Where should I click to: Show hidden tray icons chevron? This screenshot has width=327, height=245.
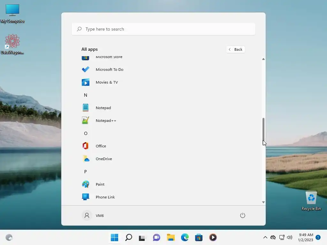click(x=265, y=237)
